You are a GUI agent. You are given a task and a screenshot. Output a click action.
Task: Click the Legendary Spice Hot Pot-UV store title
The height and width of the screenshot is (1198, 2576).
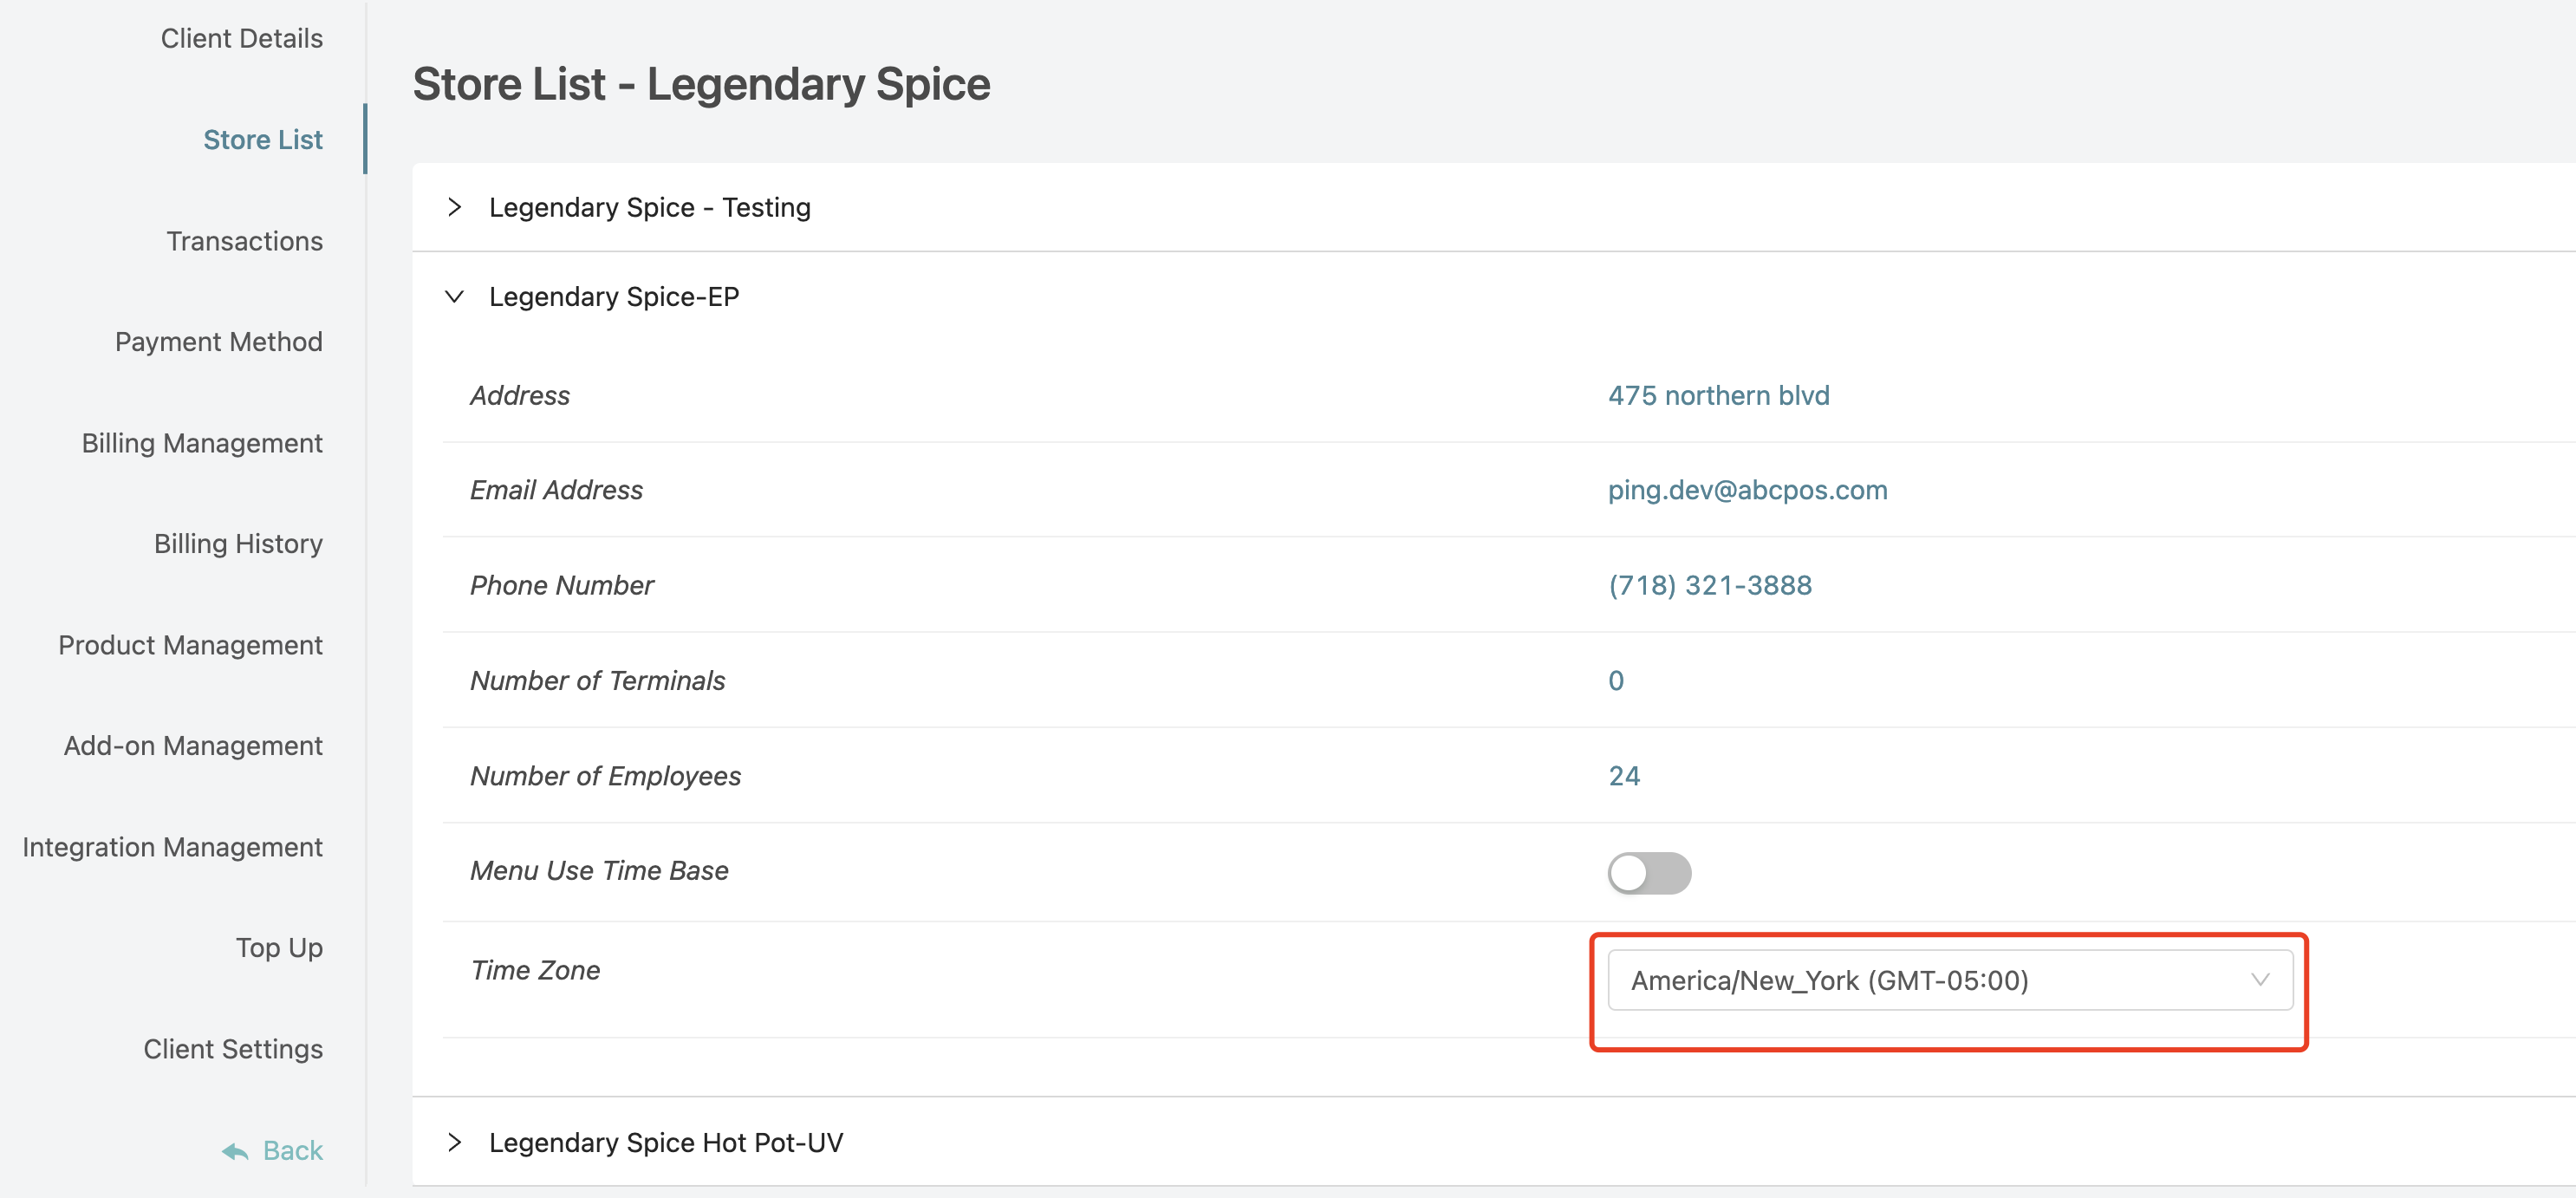coord(666,1142)
